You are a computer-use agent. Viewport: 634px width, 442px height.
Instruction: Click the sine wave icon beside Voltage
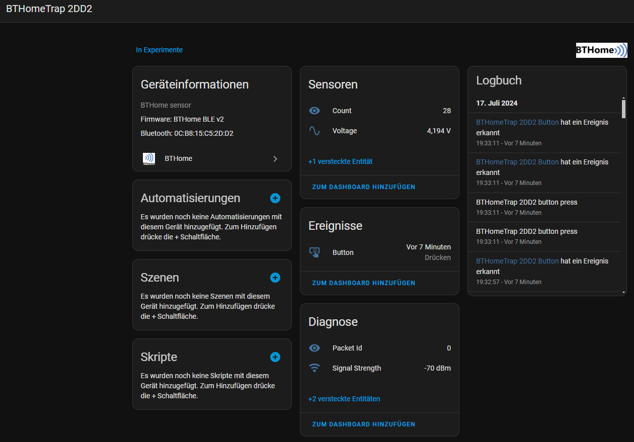point(314,131)
